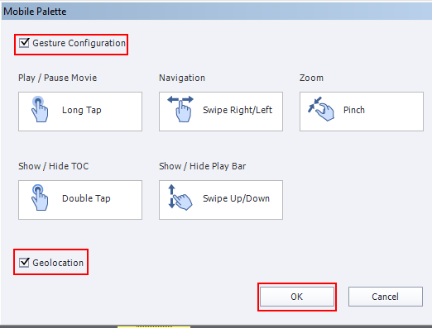Image resolution: width=432 pixels, height=328 pixels.
Task: Uncheck the Gesture Configuration checkbox
Action: (x=24, y=43)
